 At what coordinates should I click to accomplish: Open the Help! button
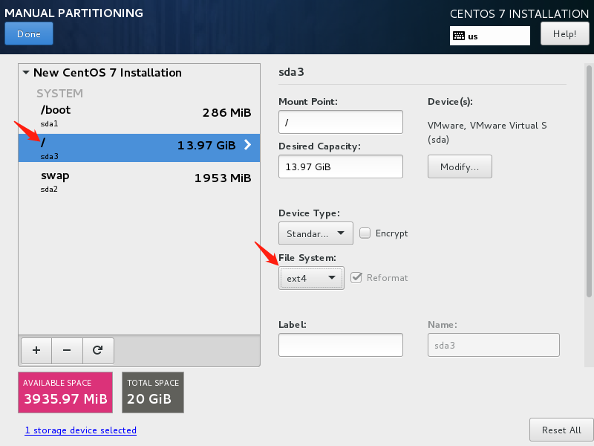point(564,33)
